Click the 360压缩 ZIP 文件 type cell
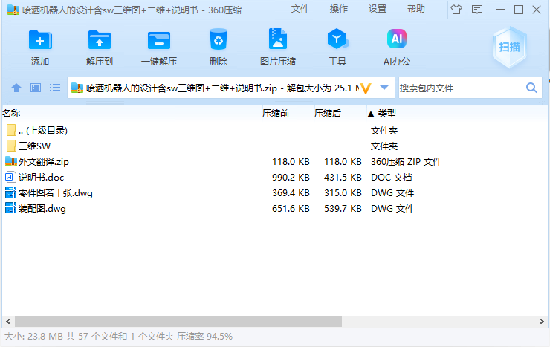The image size is (550, 347). point(407,161)
